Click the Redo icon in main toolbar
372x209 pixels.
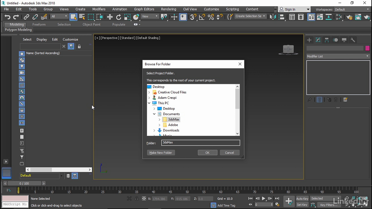click(16, 17)
